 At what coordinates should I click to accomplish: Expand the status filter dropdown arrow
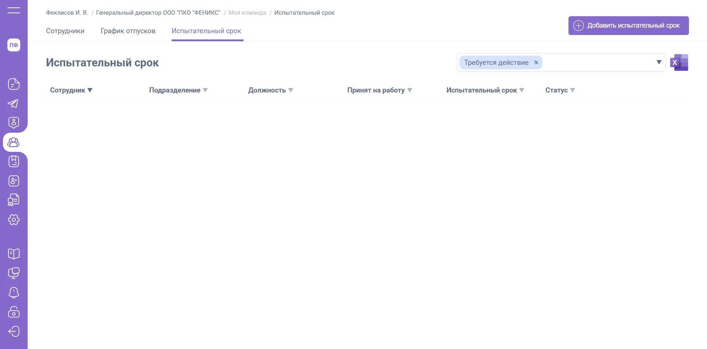[659, 62]
